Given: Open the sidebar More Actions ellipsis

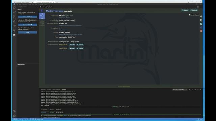Looking at the screenshot, I should (36, 7).
